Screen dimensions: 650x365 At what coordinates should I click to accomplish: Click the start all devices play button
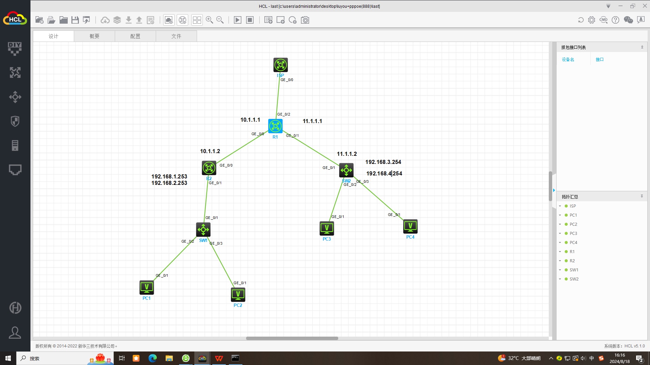pyautogui.click(x=238, y=20)
